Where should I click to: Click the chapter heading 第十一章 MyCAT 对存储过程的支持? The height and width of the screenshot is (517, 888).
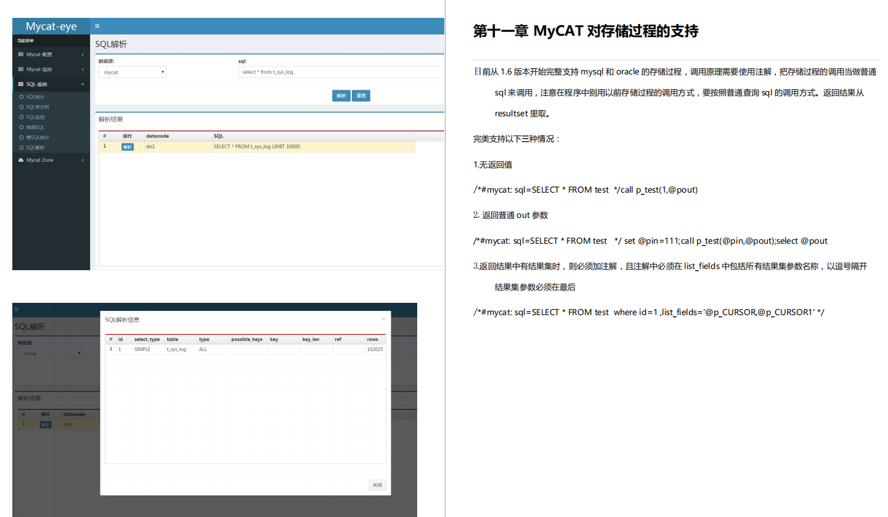[x=585, y=31]
